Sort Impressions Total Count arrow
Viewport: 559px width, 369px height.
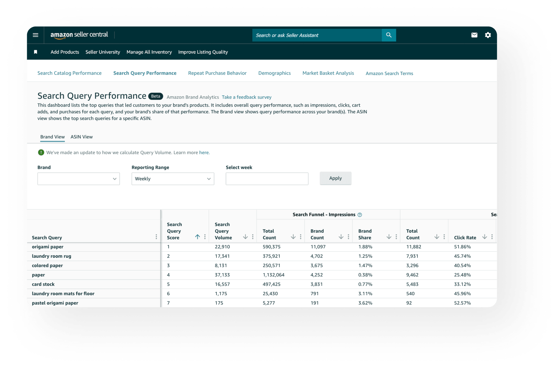click(293, 237)
